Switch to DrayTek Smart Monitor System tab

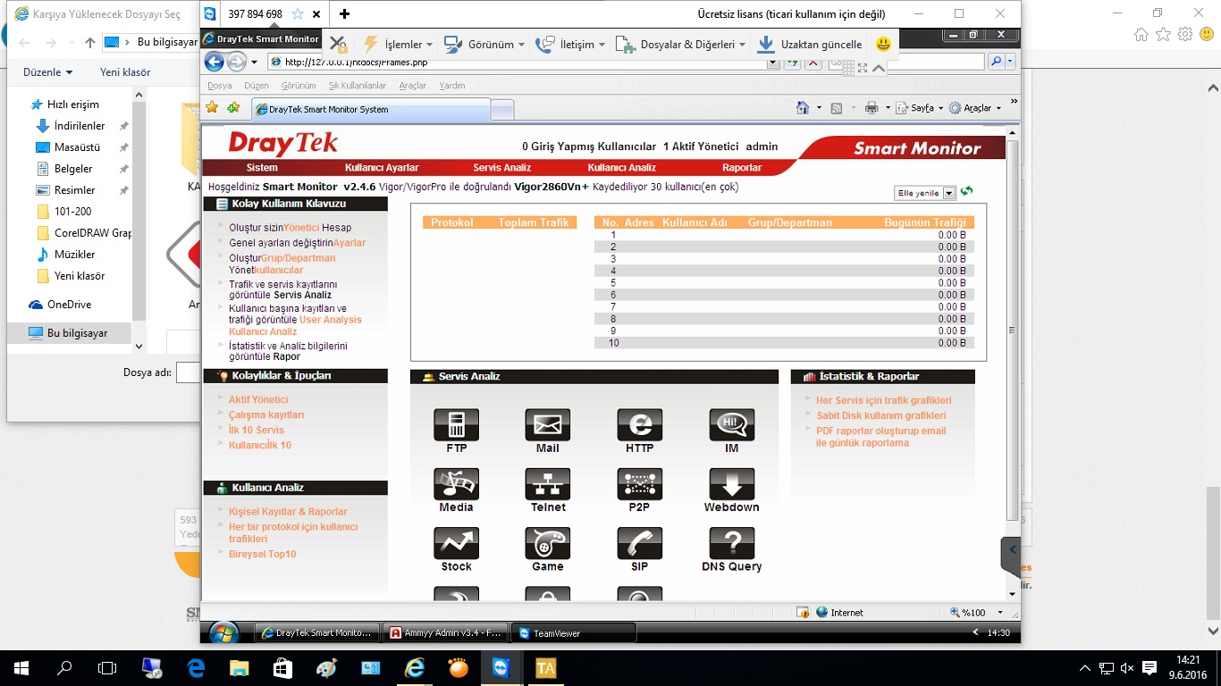pyautogui.click(x=371, y=109)
